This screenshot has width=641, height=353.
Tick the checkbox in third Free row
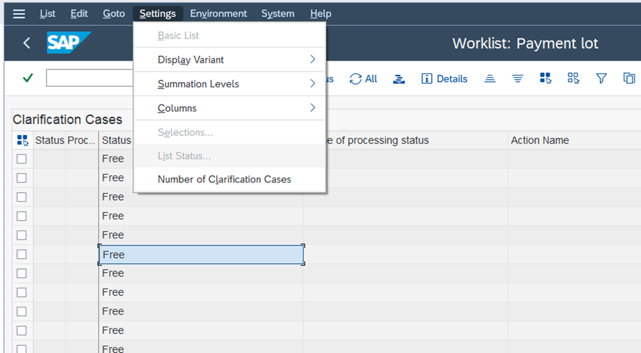(22, 197)
